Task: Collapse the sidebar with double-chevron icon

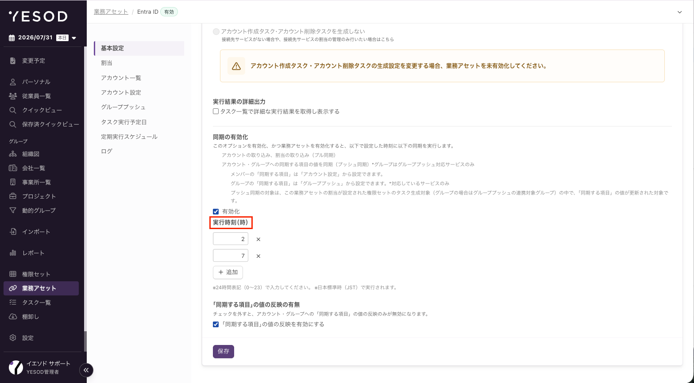Action: 86,370
